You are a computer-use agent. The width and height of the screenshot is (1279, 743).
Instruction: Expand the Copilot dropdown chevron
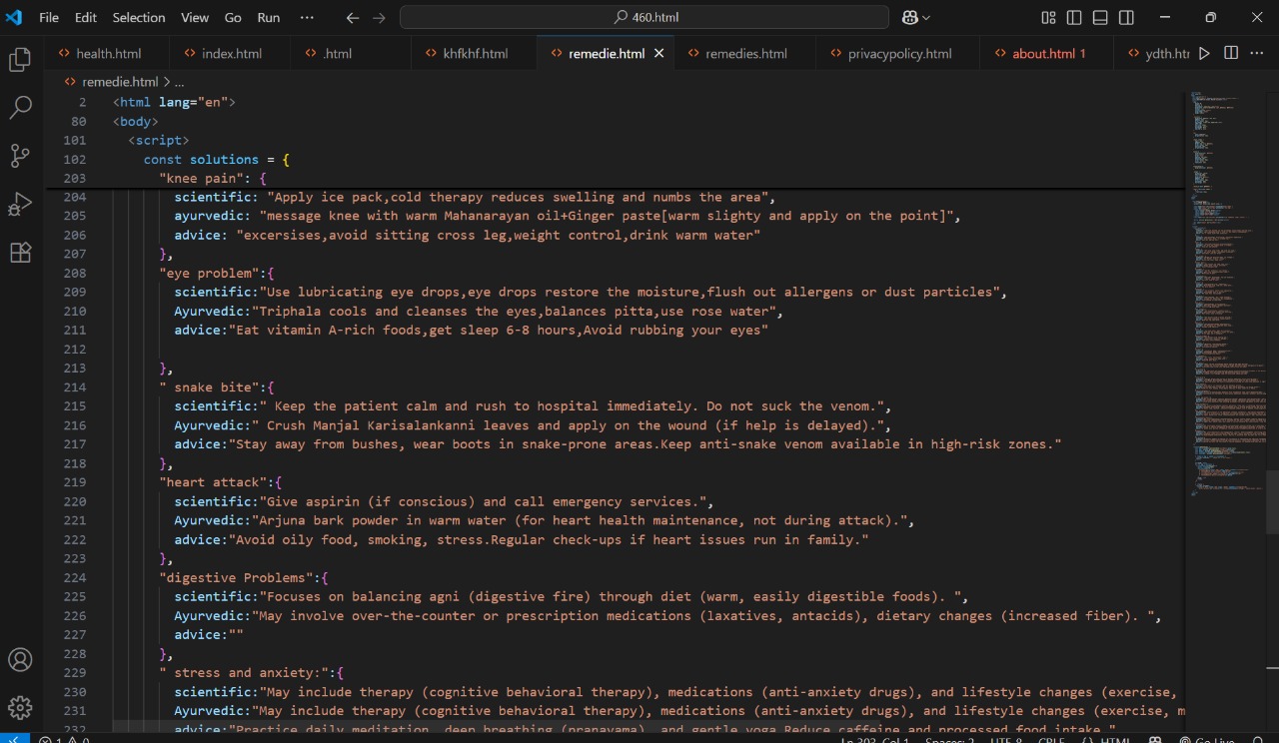click(x=926, y=18)
